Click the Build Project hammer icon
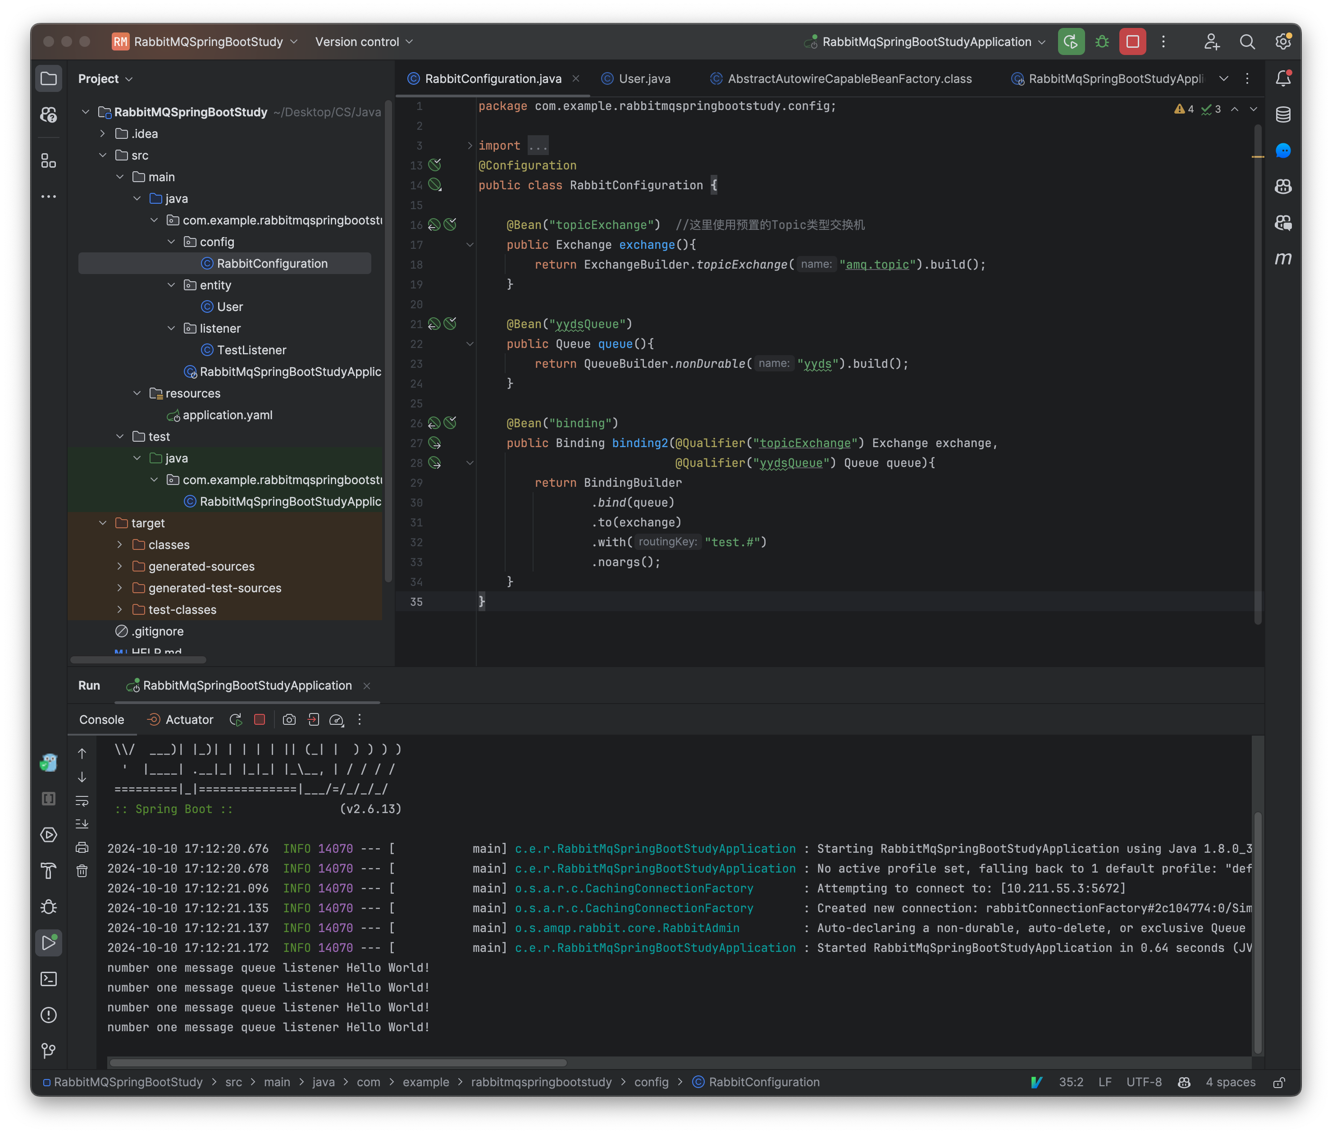The image size is (1332, 1134). [49, 871]
